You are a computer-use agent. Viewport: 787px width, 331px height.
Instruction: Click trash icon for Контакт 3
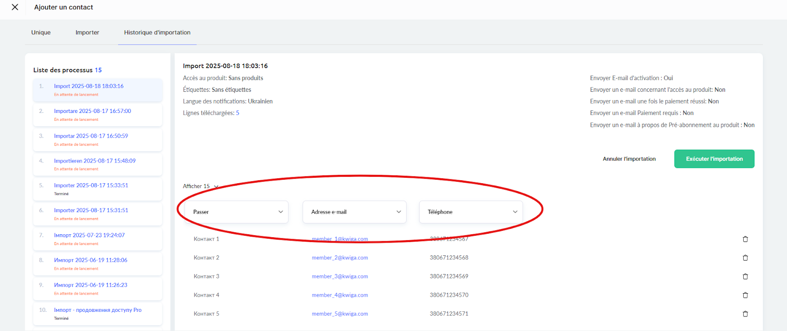(745, 276)
